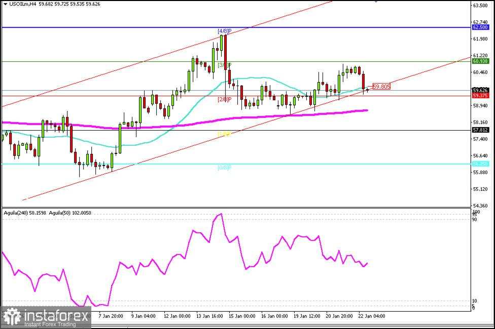Select the [2/8]P Murrey Math label
The height and width of the screenshot is (329, 495).
pos(223,99)
